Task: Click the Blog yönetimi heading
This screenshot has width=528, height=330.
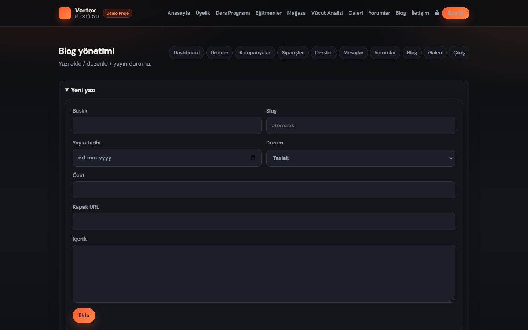Action: [87, 51]
